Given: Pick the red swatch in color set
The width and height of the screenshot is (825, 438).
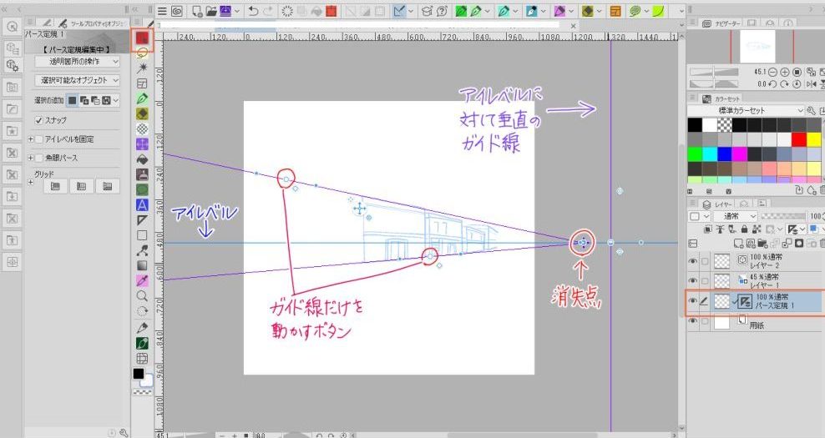Looking at the screenshot, I should click(x=798, y=139).
